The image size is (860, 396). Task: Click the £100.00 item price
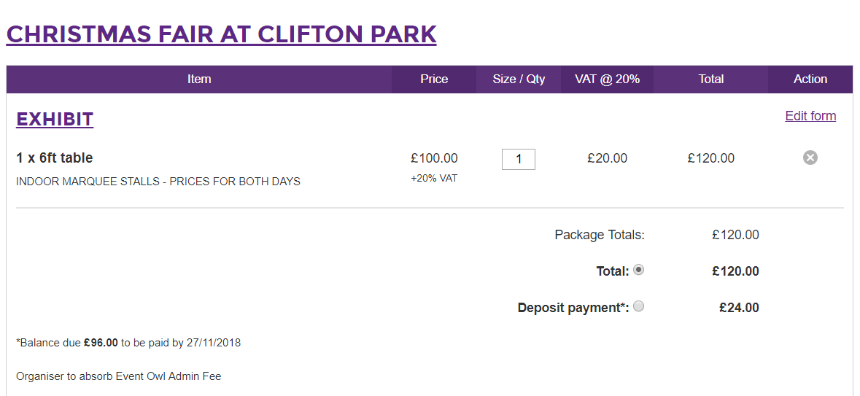point(434,158)
